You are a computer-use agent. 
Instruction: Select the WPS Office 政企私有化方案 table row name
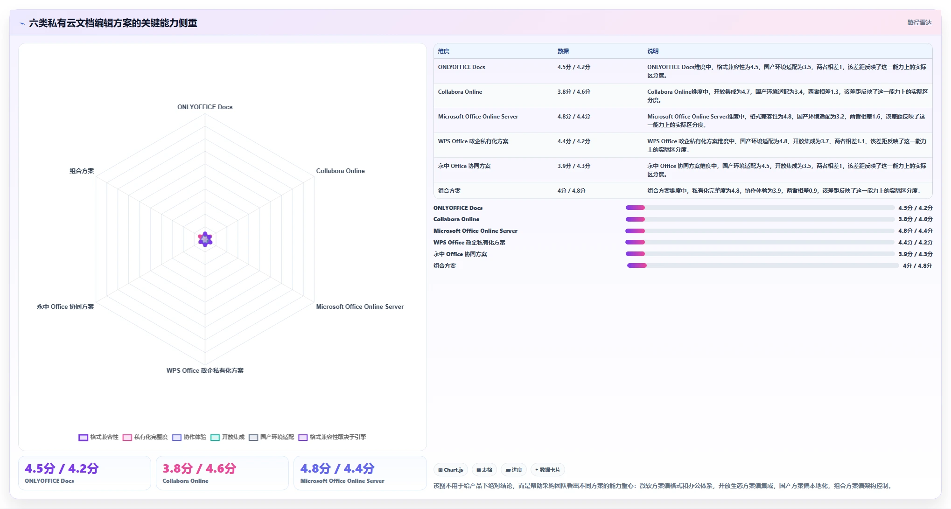click(x=473, y=141)
